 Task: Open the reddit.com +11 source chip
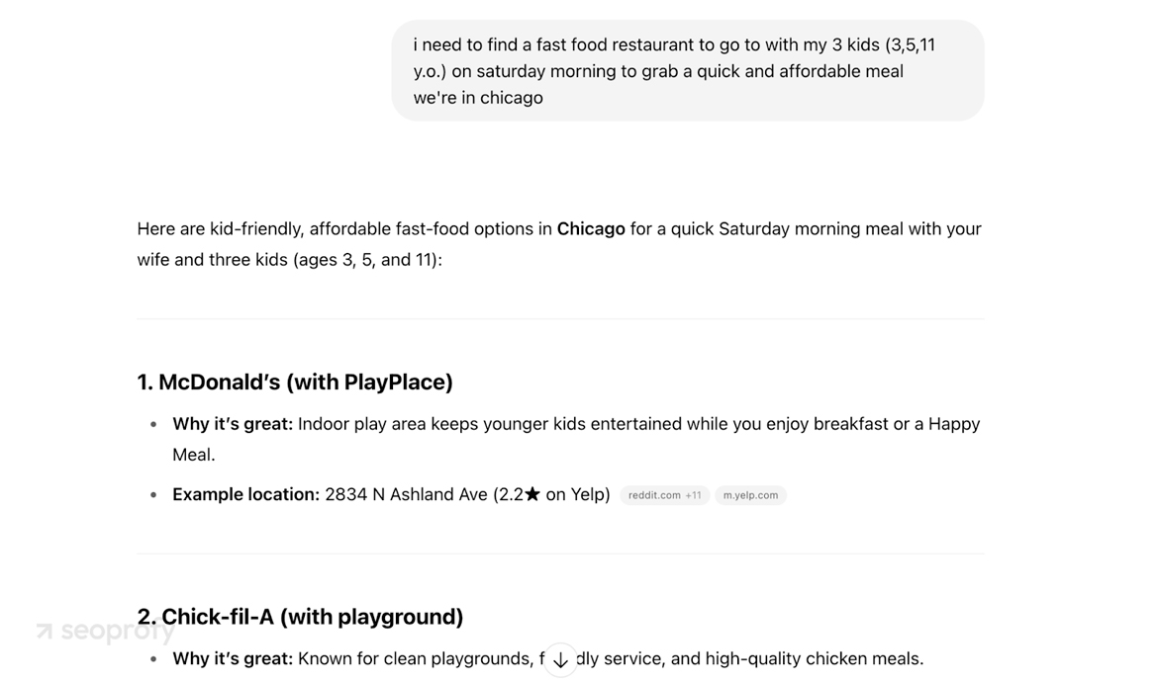(x=665, y=495)
